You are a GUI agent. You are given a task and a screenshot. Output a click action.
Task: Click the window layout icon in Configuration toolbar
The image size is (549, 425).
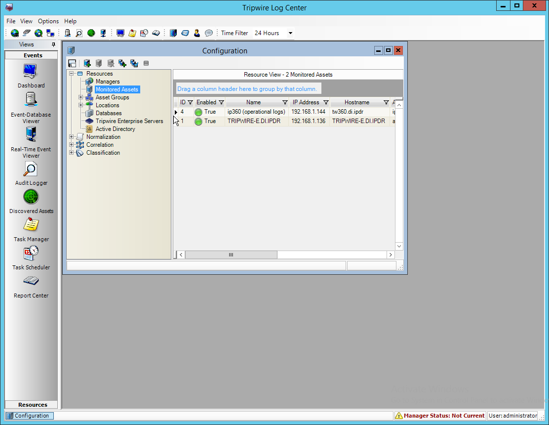pyautogui.click(x=72, y=63)
